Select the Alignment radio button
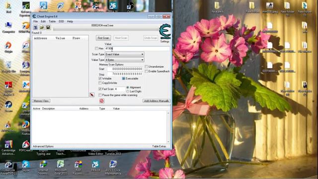The width and height of the screenshot is (318, 179). point(128,88)
